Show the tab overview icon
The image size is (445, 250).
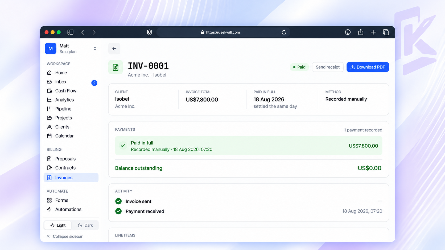[386, 32]
